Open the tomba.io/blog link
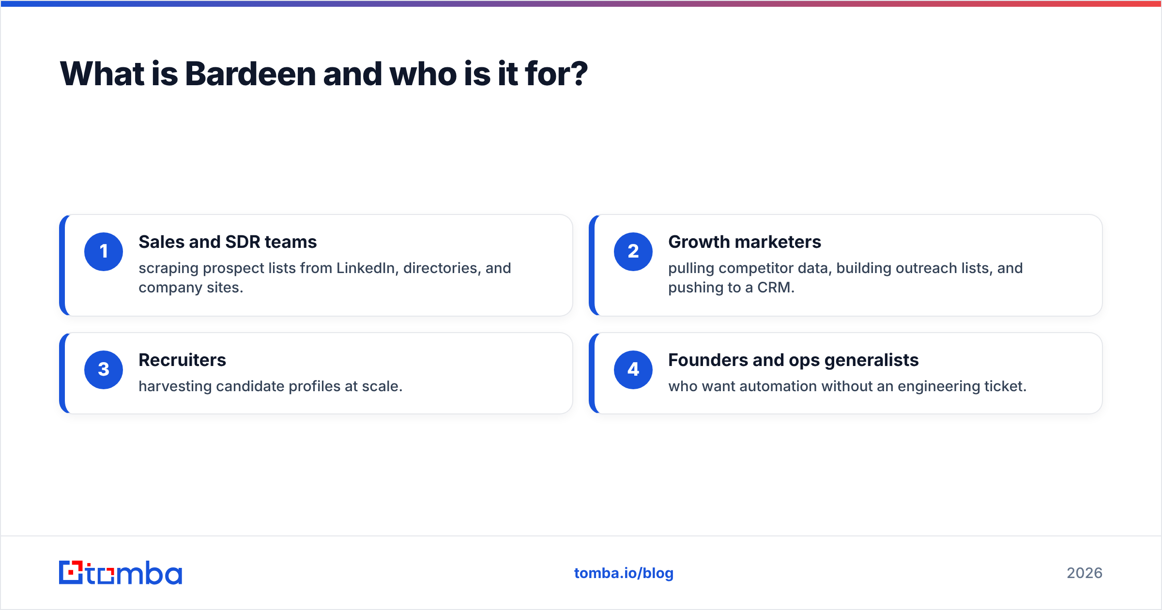 [x=624, y=573]
